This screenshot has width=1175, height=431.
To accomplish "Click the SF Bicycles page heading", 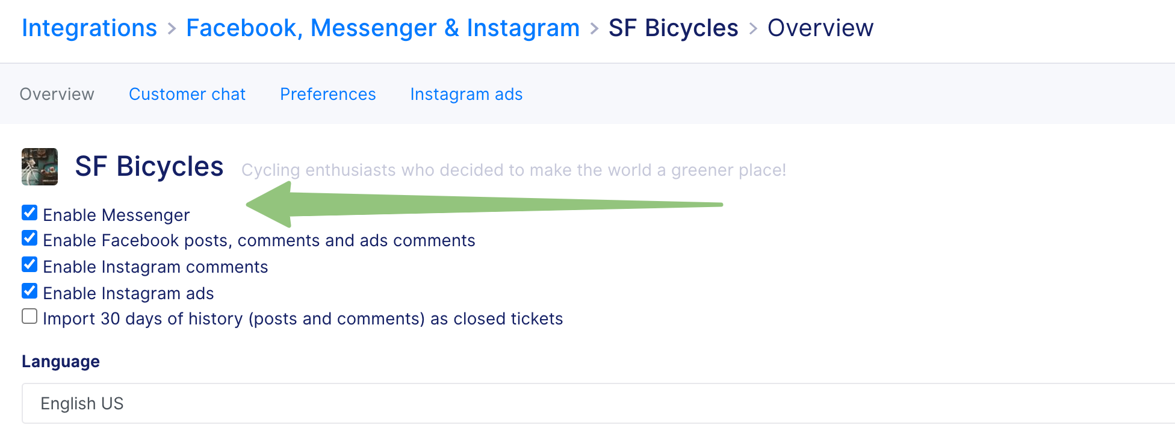I will [149, 167].
